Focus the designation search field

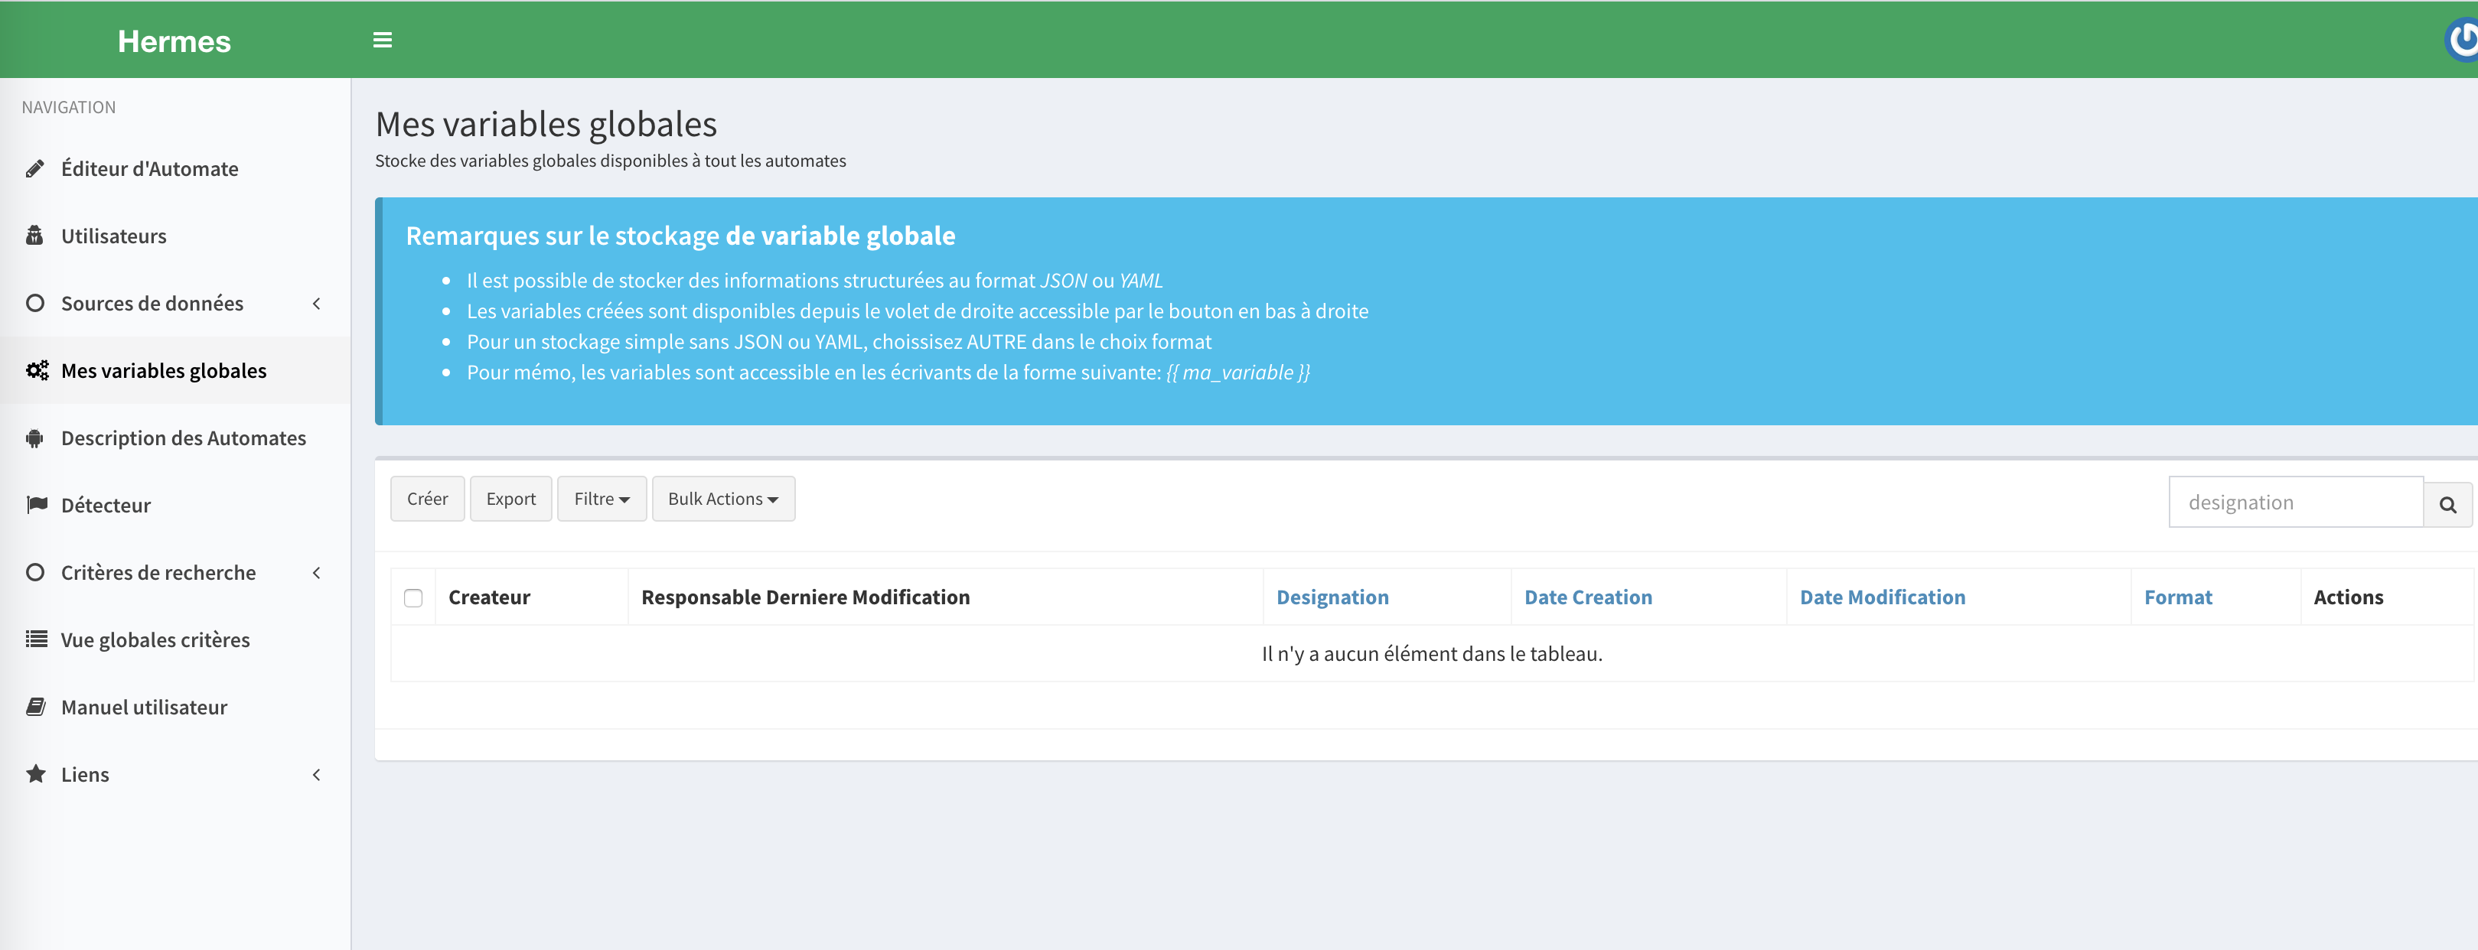[x=2294, y=503]
